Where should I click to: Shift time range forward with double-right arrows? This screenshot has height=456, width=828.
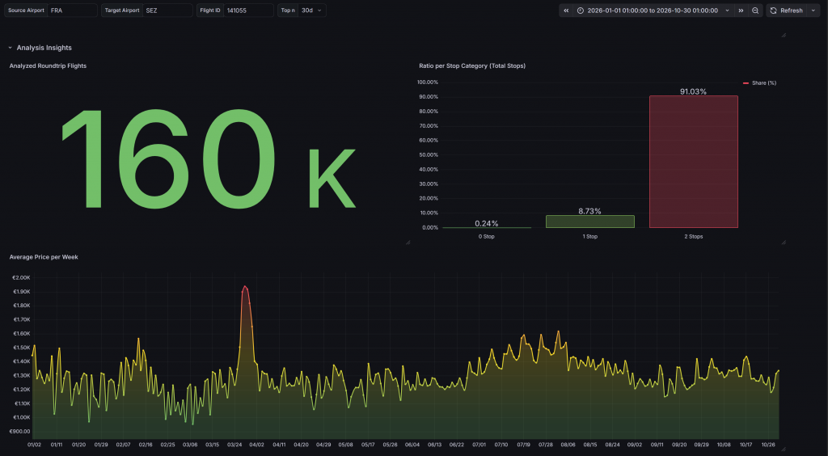coord(741,11)
